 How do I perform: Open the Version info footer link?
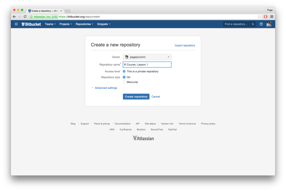[167, 124]
